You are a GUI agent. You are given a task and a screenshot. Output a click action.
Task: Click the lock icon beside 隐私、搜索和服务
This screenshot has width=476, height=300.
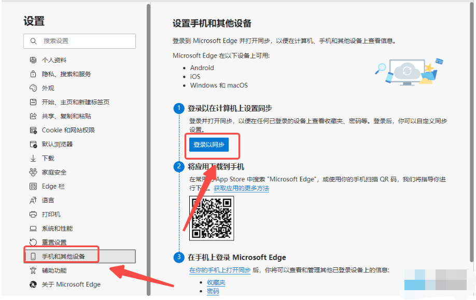pyautogui.click(x=33, y=74)
